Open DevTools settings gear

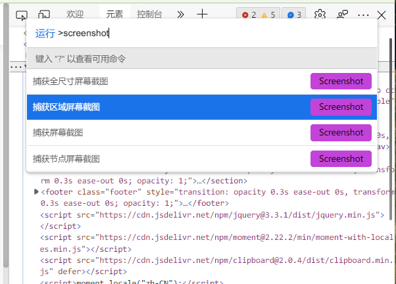click(320, 14)
